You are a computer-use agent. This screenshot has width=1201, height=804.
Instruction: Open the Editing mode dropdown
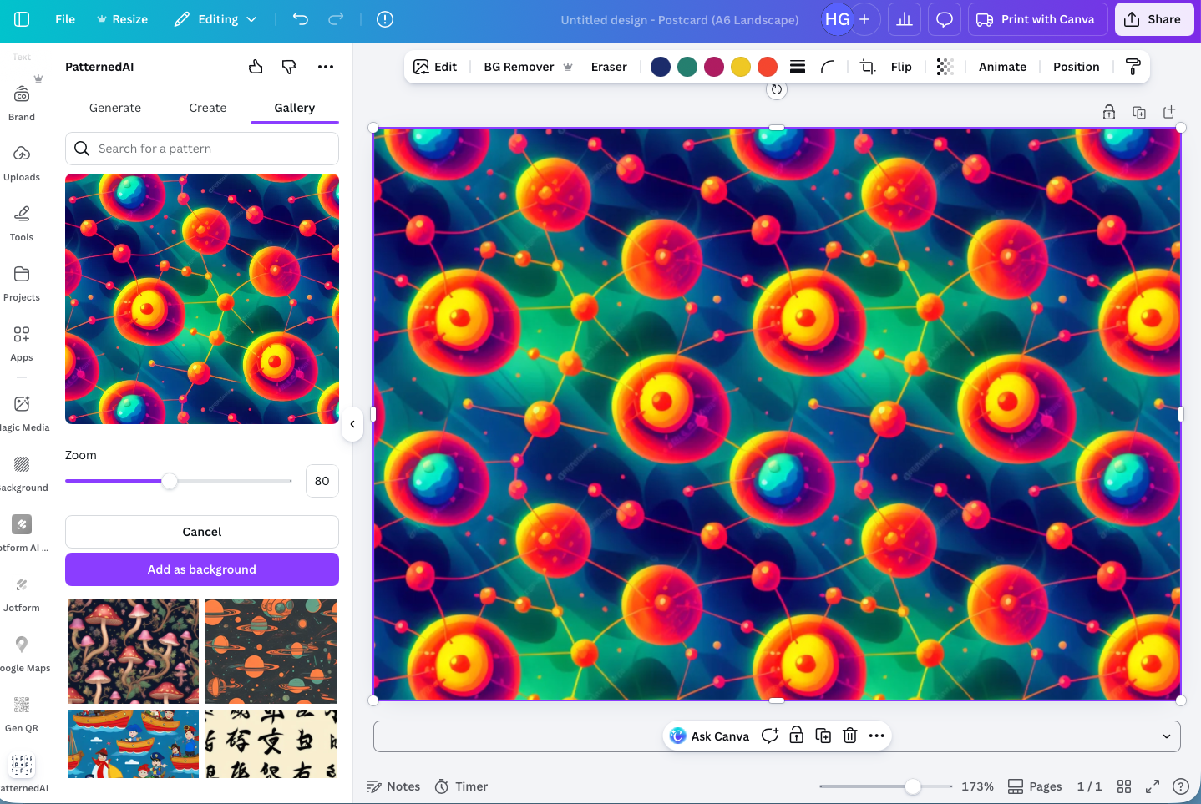click(215, 18)
